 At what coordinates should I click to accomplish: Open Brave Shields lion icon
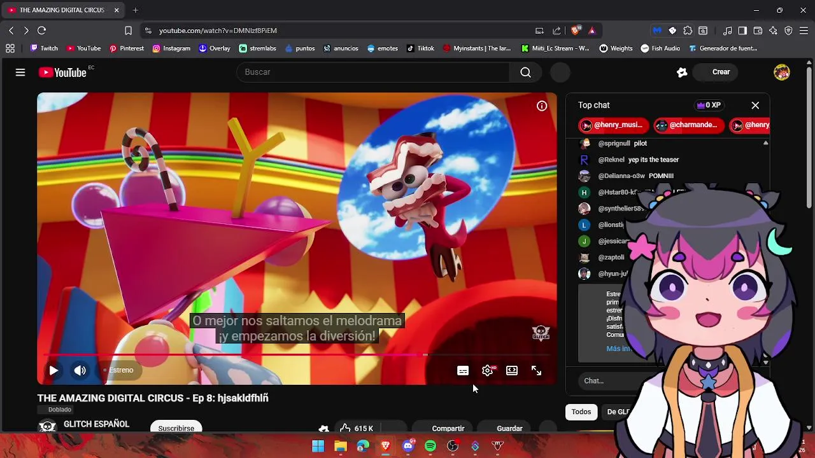[576, 31]
